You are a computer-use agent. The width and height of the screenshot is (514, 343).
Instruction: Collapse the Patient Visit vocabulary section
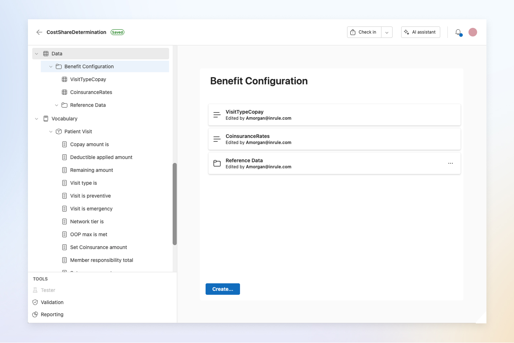[51, 131]
